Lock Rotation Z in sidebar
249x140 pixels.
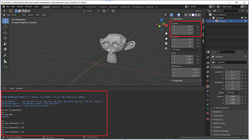click(x=198, y=46)
